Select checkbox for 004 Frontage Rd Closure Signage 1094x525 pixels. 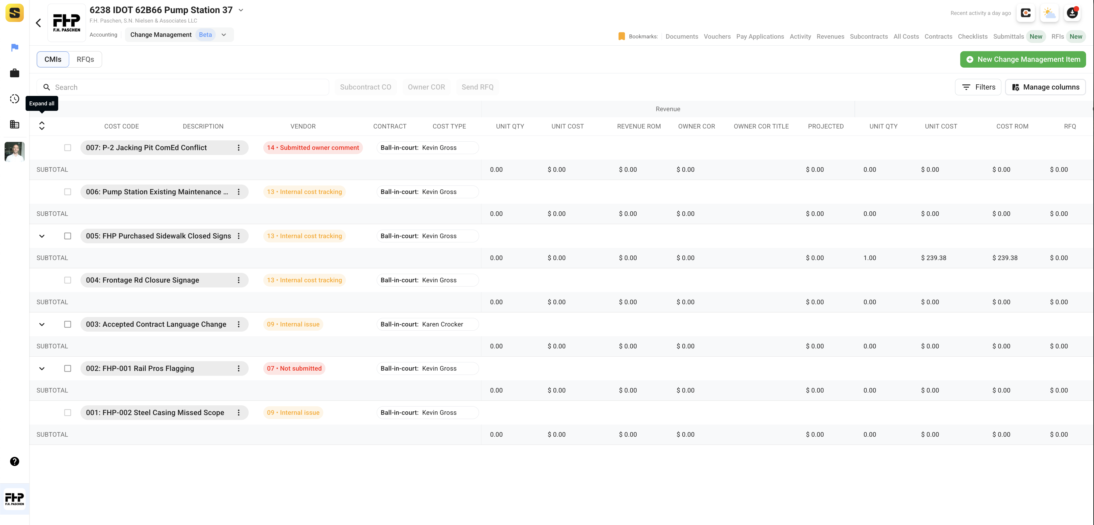68,280
